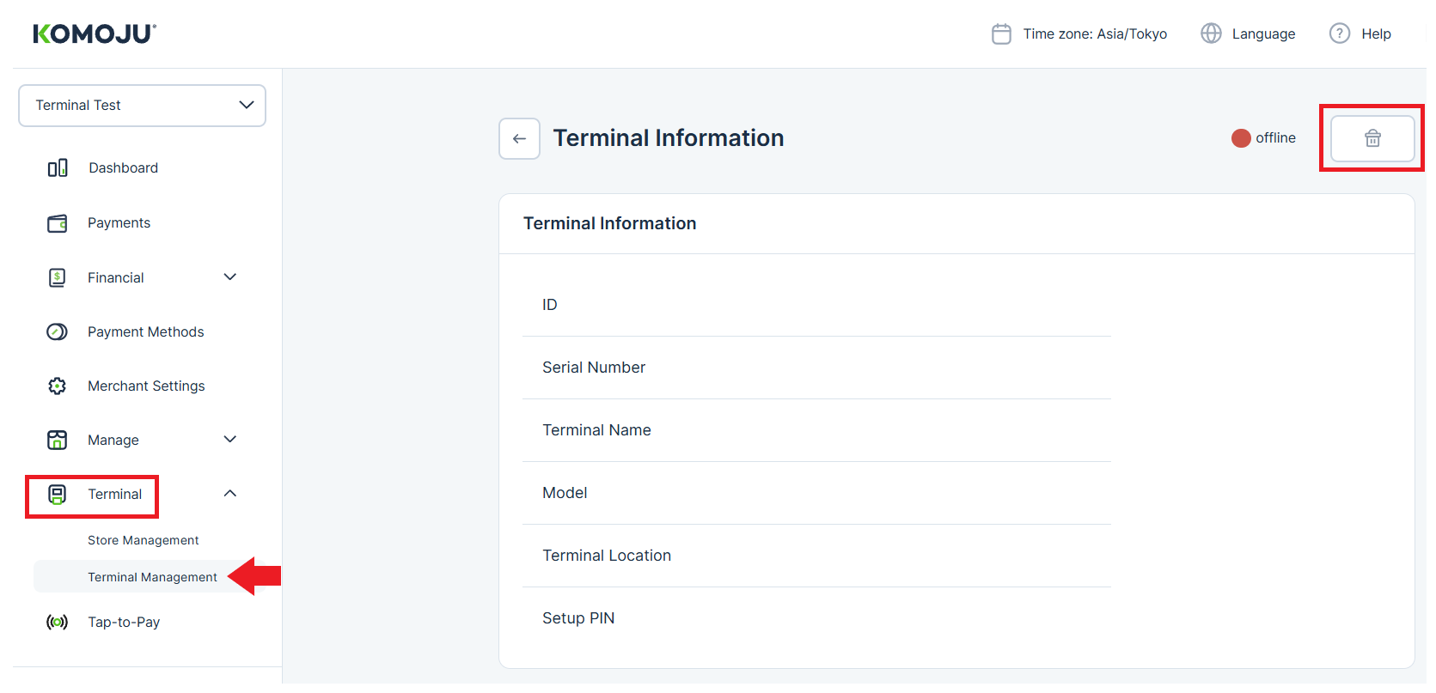Click the trash delete terminal icon
The height and width of the screenshot is (693, 1436).
[x=1372, y=138]
